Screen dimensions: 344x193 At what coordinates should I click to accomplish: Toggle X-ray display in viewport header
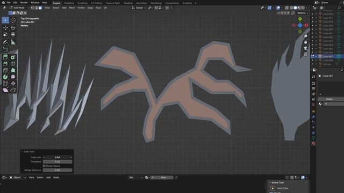coord(286,8)
